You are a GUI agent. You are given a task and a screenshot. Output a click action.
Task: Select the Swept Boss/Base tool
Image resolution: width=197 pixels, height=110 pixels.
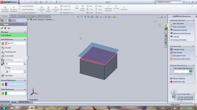click(x=26, y=6)
